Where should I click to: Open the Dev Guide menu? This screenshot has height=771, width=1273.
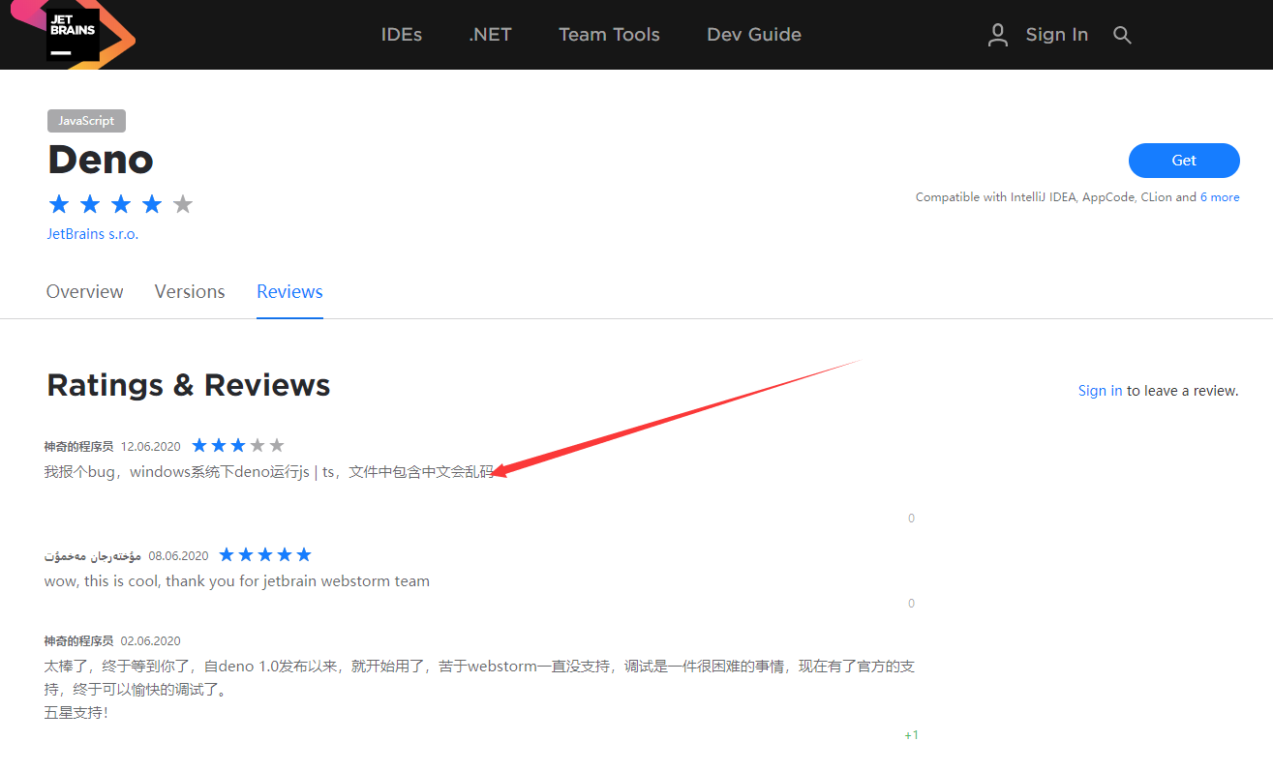(x=754, y=35)
